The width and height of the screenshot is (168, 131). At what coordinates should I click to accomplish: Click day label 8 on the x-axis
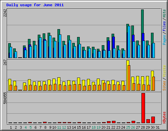pos(45,127)
